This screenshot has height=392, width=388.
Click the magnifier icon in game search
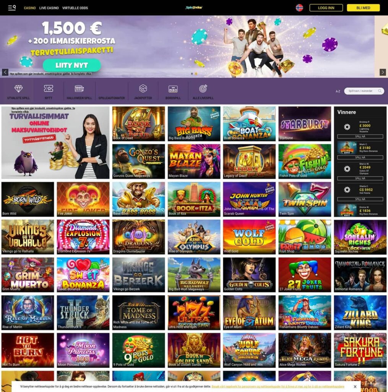pyautogui.click(x=380, y=91)
